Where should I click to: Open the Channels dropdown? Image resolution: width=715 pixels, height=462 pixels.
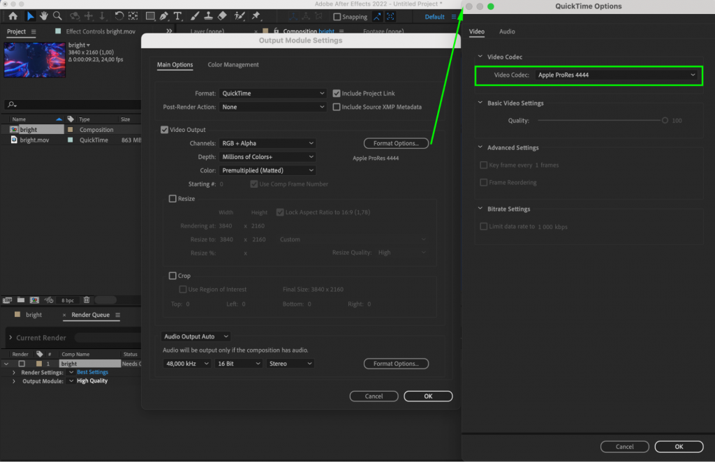[267, 143]
